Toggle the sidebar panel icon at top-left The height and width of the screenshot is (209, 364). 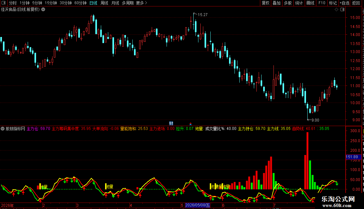[4, 3]
